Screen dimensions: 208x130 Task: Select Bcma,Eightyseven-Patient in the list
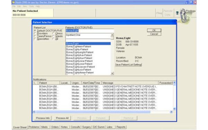(88, 67)
